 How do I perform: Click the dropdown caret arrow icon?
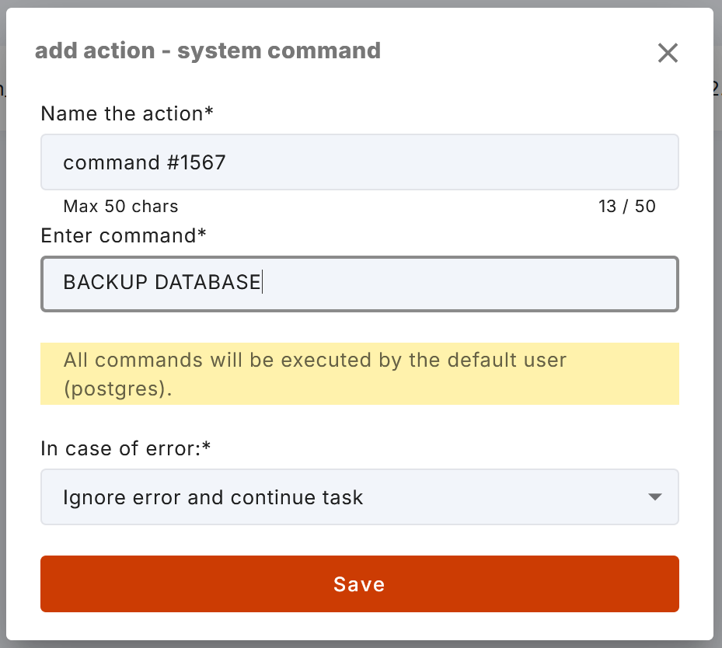tap(654, 496)
